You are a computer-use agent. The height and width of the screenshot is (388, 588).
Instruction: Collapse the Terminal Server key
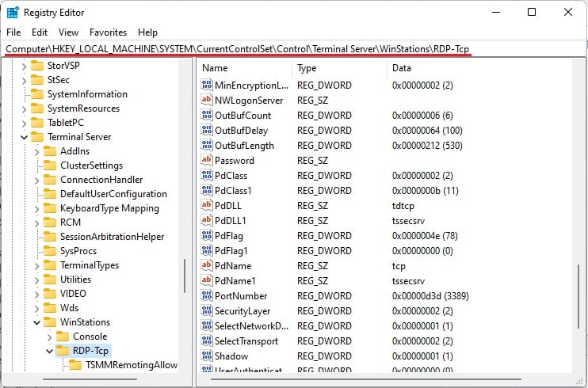click(24, 137)
